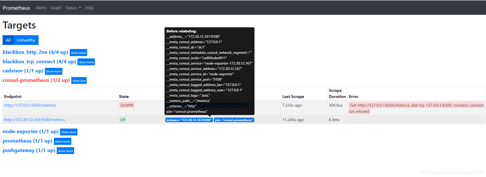Image resolution: width=486 pixels, height=177 pixels.
Task: Show more for cadvisor targets
Action: pyautogui.click(x=54, y=71)
